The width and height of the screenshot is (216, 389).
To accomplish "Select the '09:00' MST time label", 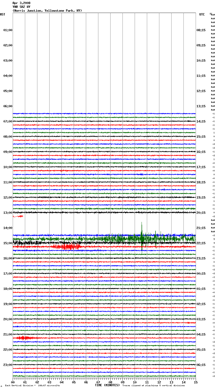I will (8, 152).
